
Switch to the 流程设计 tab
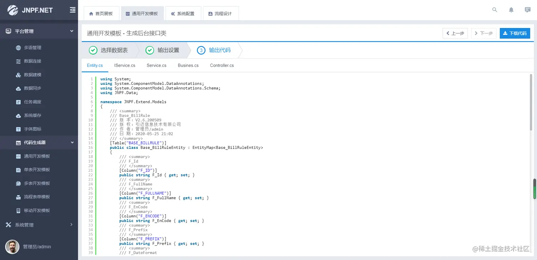(x=221, y=13)
